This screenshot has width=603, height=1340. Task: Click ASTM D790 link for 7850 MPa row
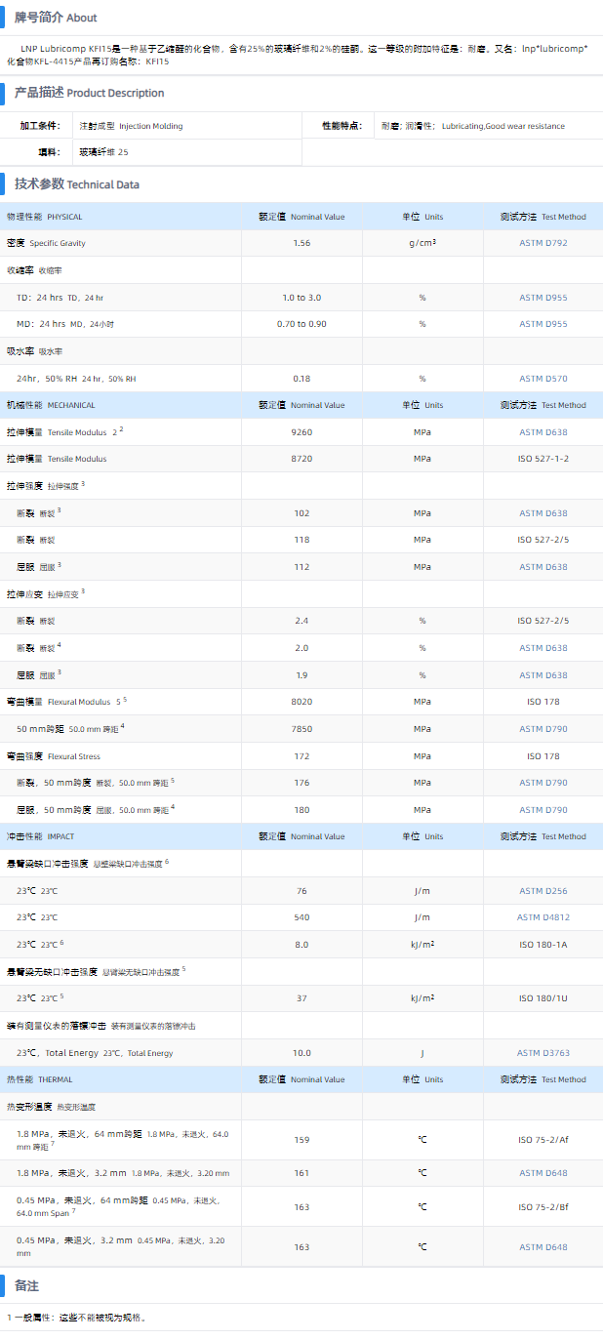(x=543, y=729)
